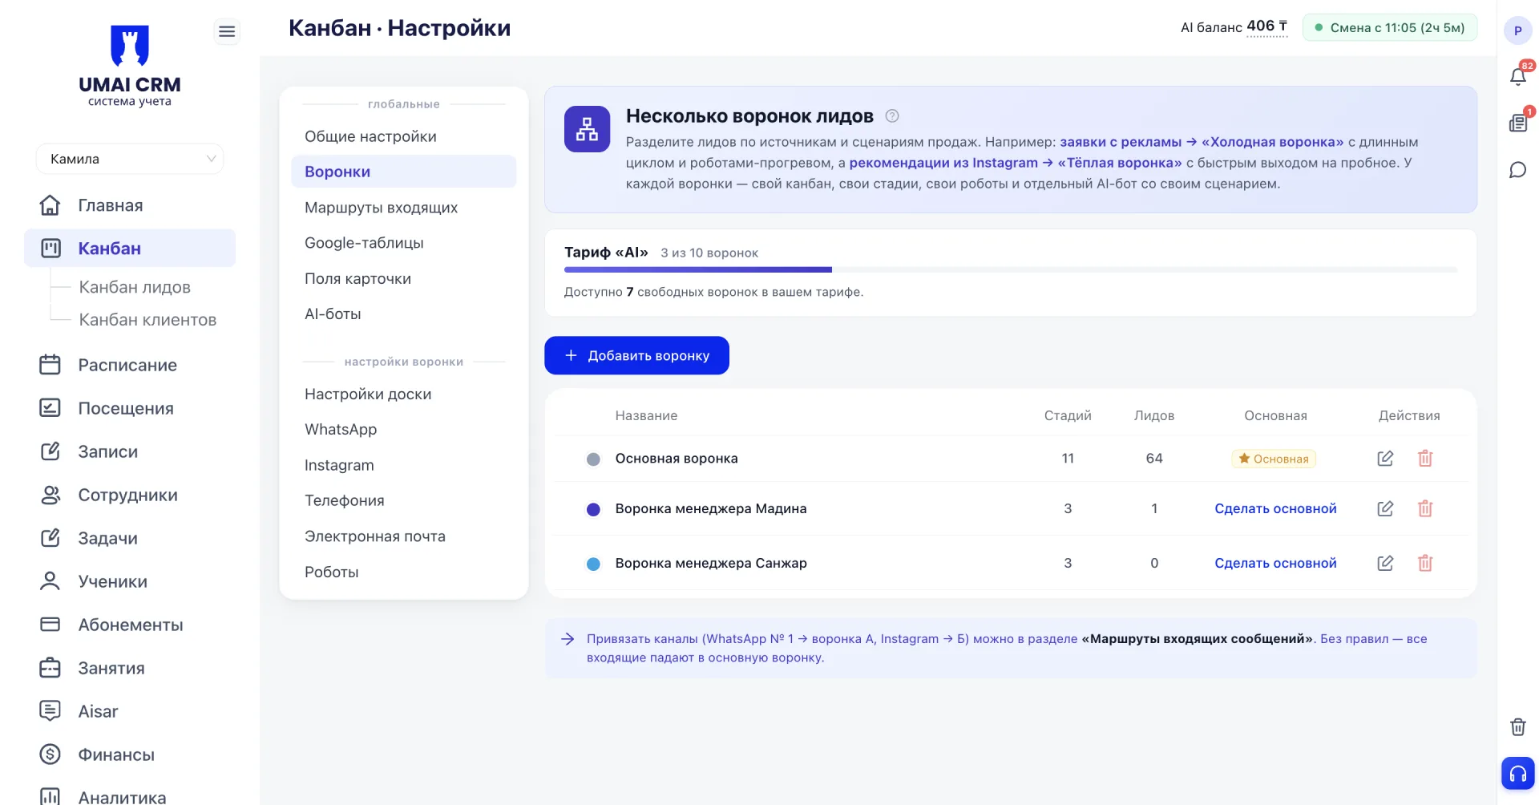
Task: Open the notifications bell icon
Action: [1517, 76]
